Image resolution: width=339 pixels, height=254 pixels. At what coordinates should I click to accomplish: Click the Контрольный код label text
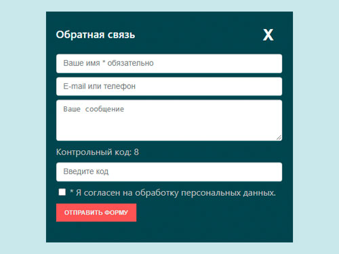tap(94, 152)
